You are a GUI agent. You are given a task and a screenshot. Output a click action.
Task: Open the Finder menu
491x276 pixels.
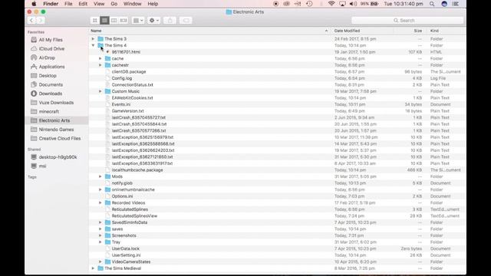pyautogui.click(x=51, y=4)
